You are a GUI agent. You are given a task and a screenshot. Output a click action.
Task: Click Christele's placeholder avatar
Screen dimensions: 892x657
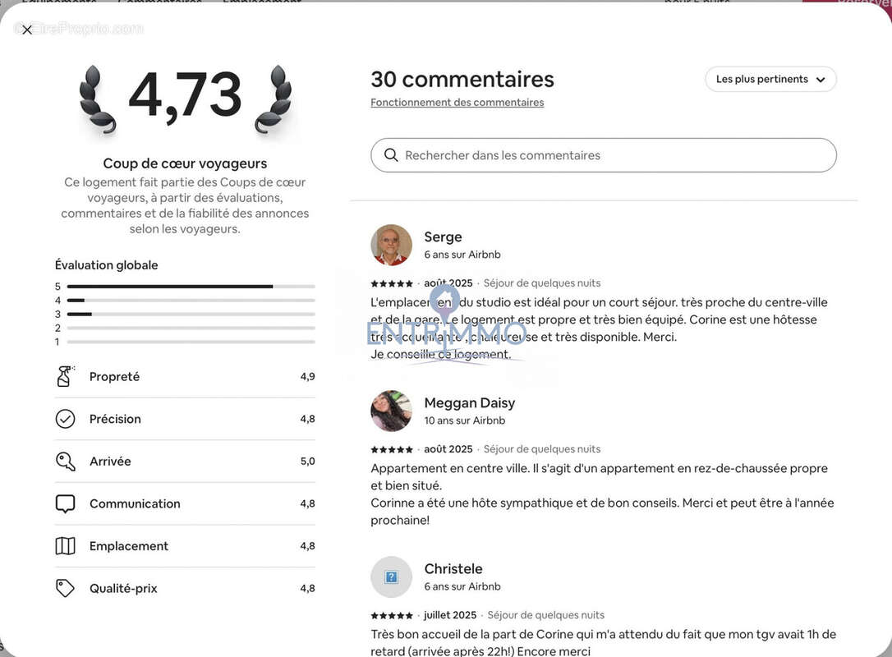391,577
